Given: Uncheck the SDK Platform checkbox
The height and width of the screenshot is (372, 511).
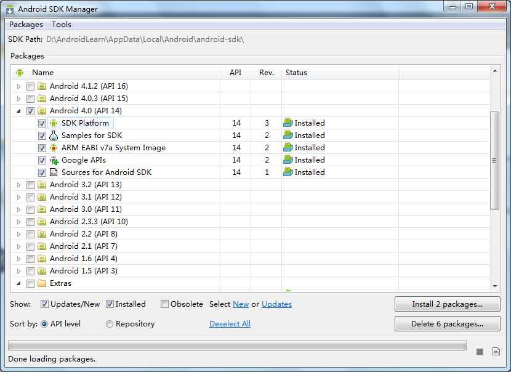Looking at the screenshot, I should tap(42, 124).
